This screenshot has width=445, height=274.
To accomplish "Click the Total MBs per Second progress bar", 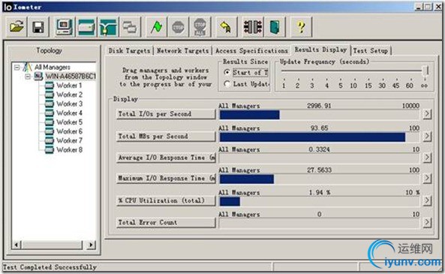I will (319, 137).
